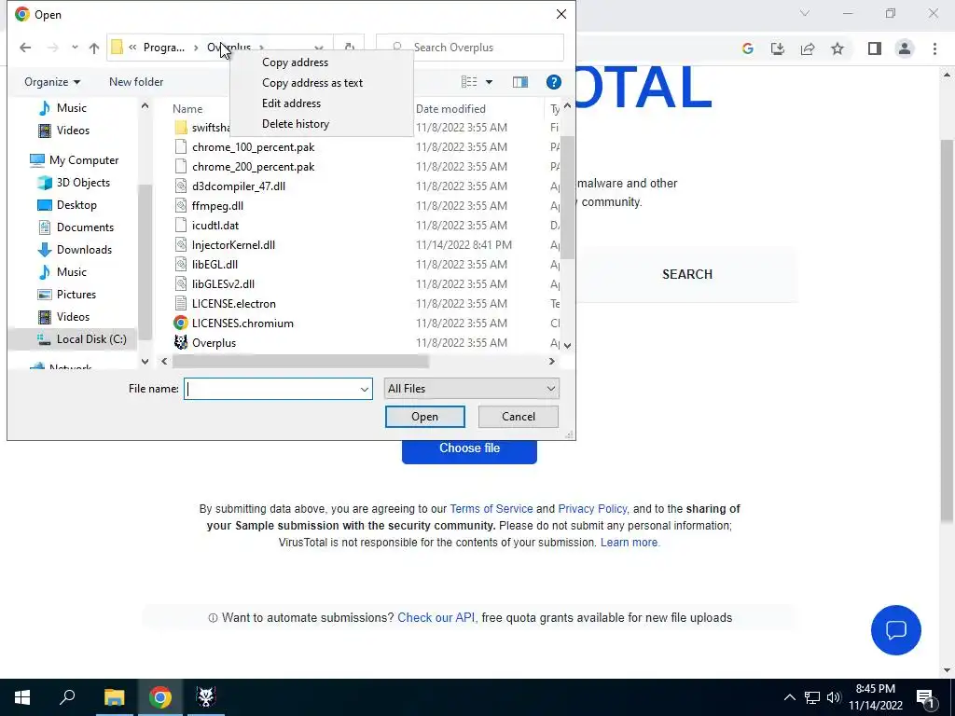This screenshot has width=955, height=716.
Task: Select chrome_100_percent.pak file
Action: tap(253, 147)
